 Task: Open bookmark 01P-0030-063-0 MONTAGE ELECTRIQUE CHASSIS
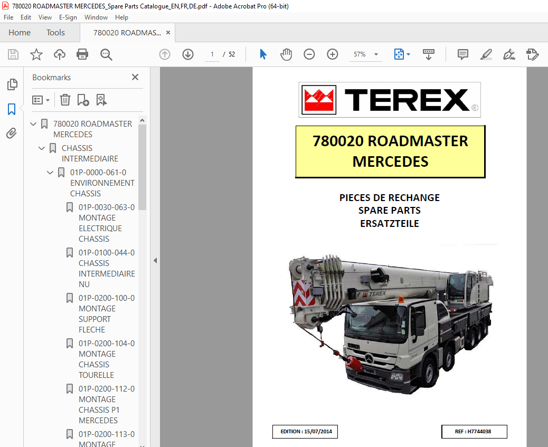coord(107,223)
